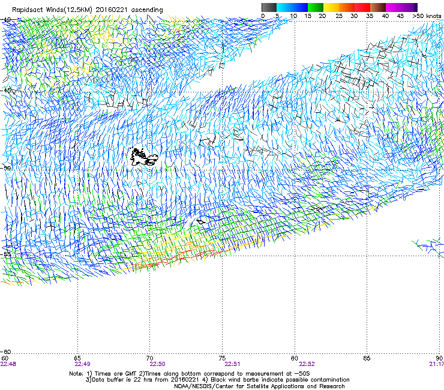Click the blue 10-15 knots legend swatch
Image resolution: width=444 pixels, height=390 pixels.
tap(300, 7)
